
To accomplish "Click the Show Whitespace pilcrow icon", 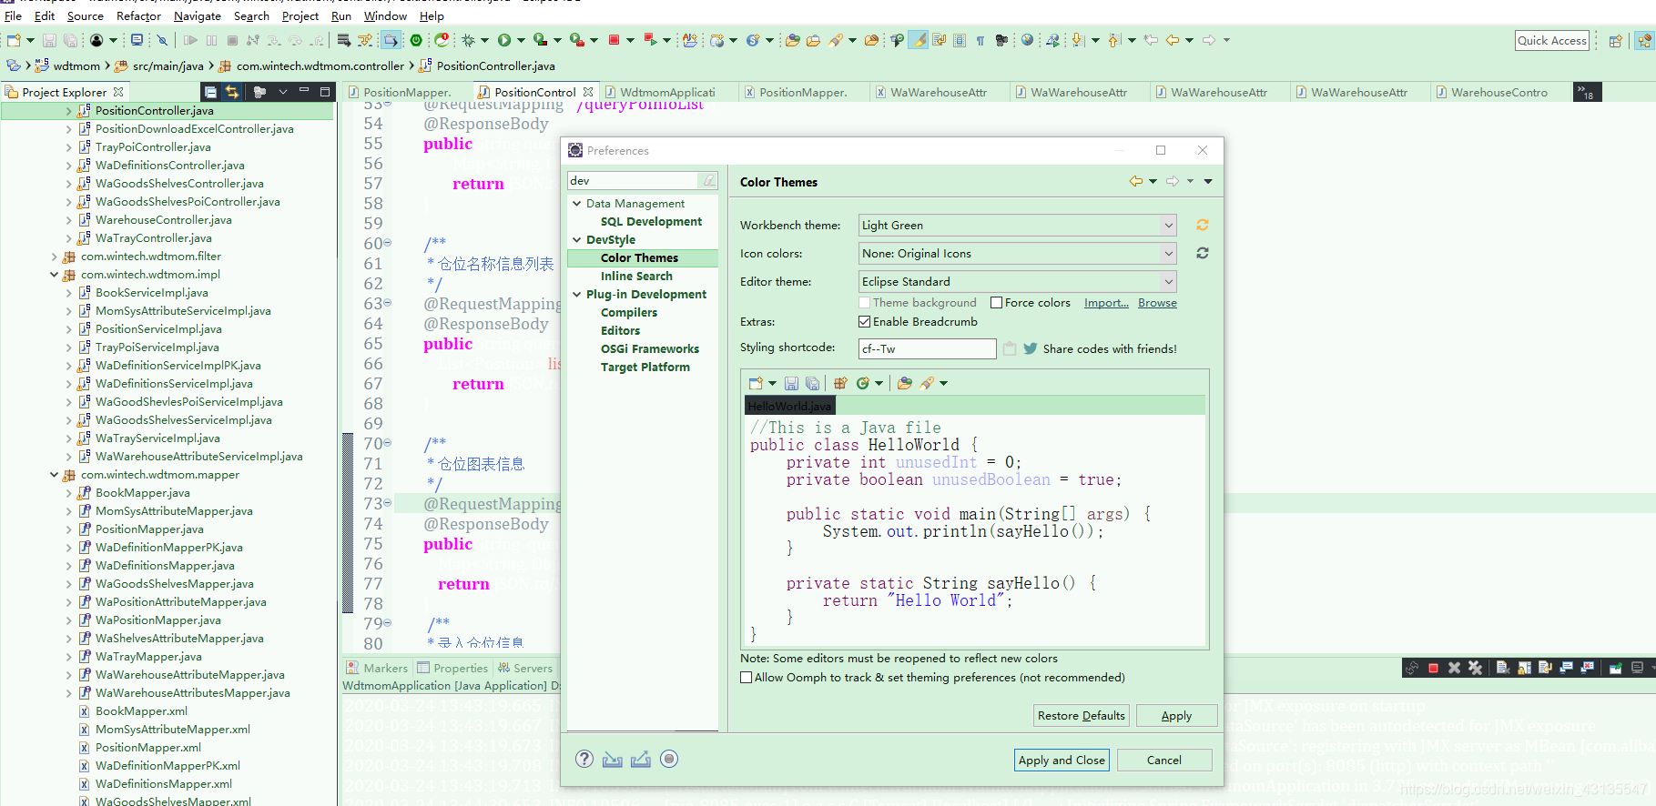I will coord(980,40).
